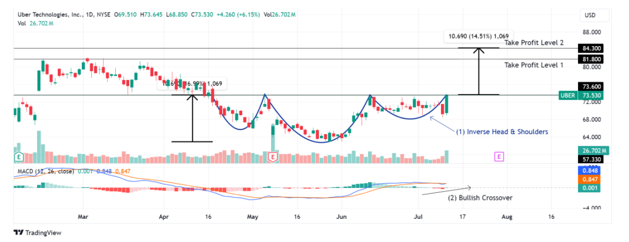The width and height of the screenshot is (629, 242).
Task: Select the Take Profit Level 1 text
Action: click(x=534, y=64)
